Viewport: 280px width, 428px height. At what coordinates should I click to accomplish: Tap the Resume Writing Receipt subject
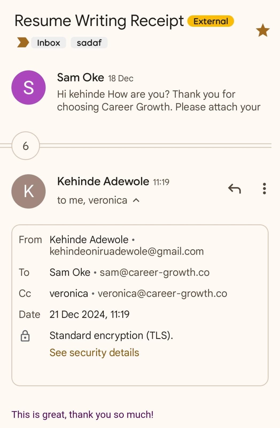pos(99,21)
